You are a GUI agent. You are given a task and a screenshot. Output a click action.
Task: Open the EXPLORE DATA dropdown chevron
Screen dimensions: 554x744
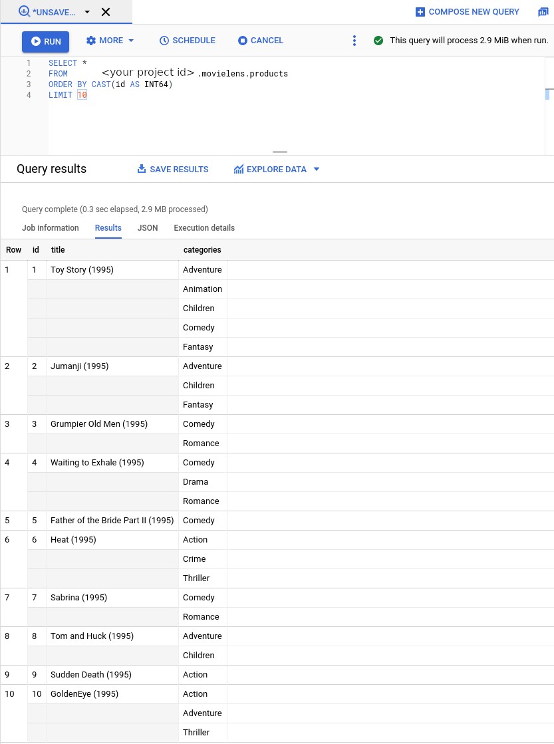point(317,169)
